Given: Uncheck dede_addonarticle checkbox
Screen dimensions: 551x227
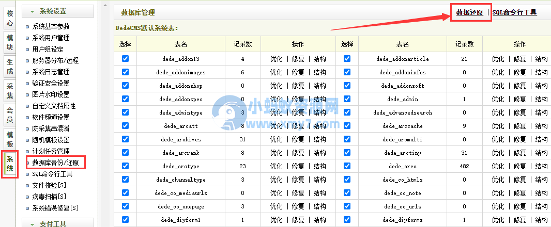Looking at the screenshot, I should (x=347, y=59).
